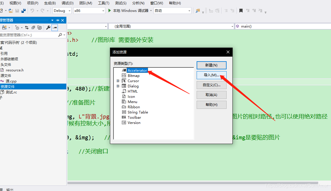Open main() member dropdown
Image resolution: width=331 pixels, height=191 pixels.
coord(283,26)
